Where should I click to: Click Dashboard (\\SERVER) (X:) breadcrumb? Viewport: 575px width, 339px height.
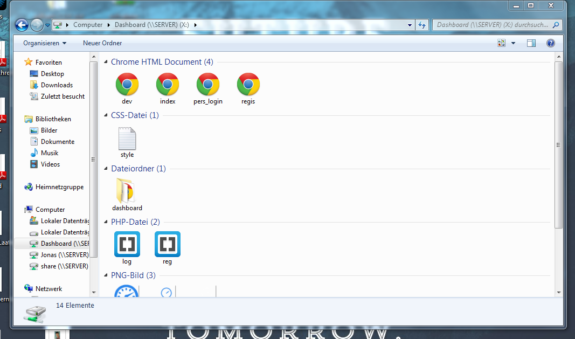click(x=152, y=25)
